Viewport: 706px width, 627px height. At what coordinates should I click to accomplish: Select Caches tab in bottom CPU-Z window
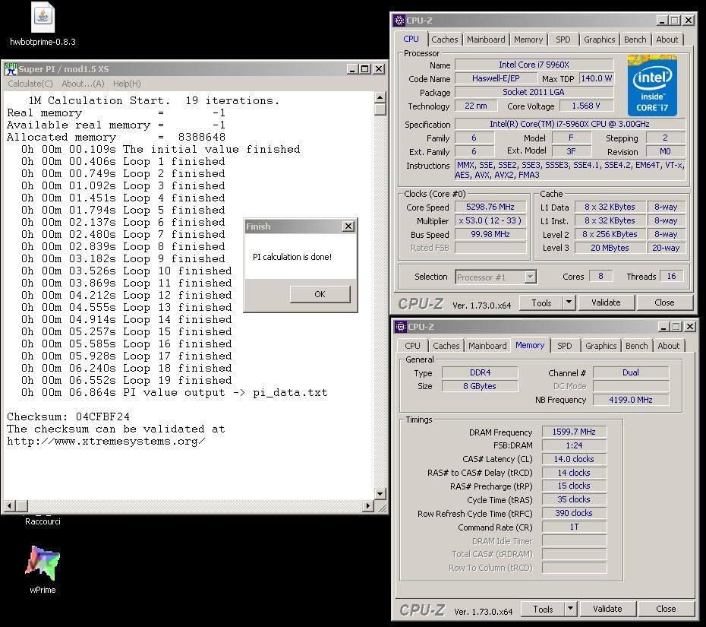click(446, 346)
